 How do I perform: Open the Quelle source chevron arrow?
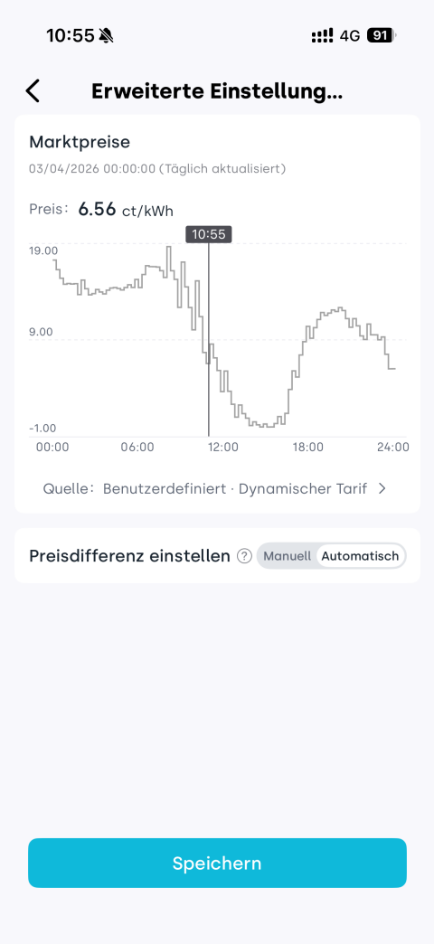[382, 489]
